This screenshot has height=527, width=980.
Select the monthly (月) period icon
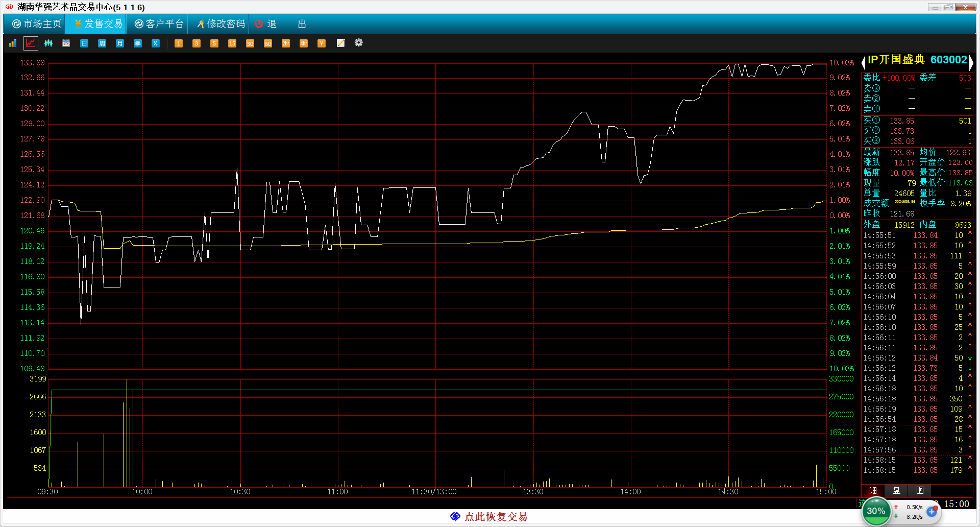pyautogui.click(x=120, y=43)
